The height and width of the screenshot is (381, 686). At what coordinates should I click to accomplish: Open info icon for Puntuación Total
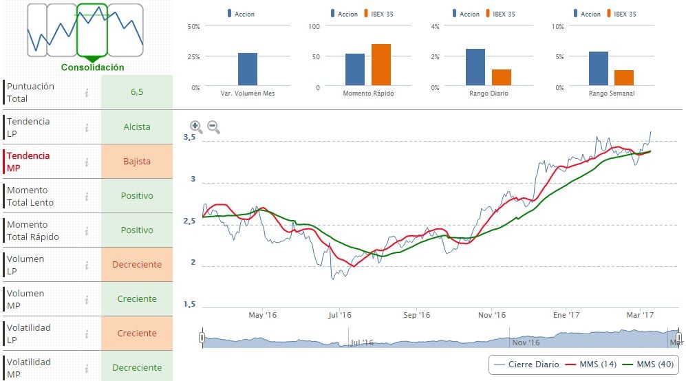(x=87, y=93)
